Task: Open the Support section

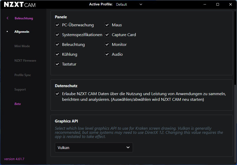Action: (20, 89)
